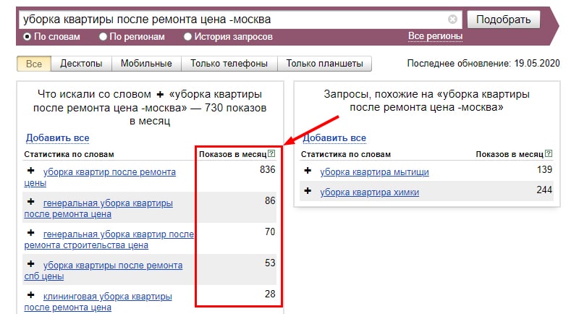Clear the search query with the X icon
The height and width of the screenshot is (314, 579).
(x=452, y=20)
